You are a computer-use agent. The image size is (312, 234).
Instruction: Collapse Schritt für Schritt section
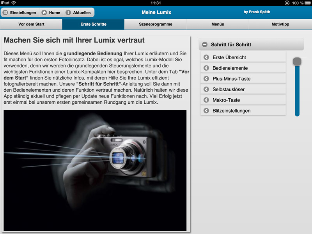(x=251, y=44)
